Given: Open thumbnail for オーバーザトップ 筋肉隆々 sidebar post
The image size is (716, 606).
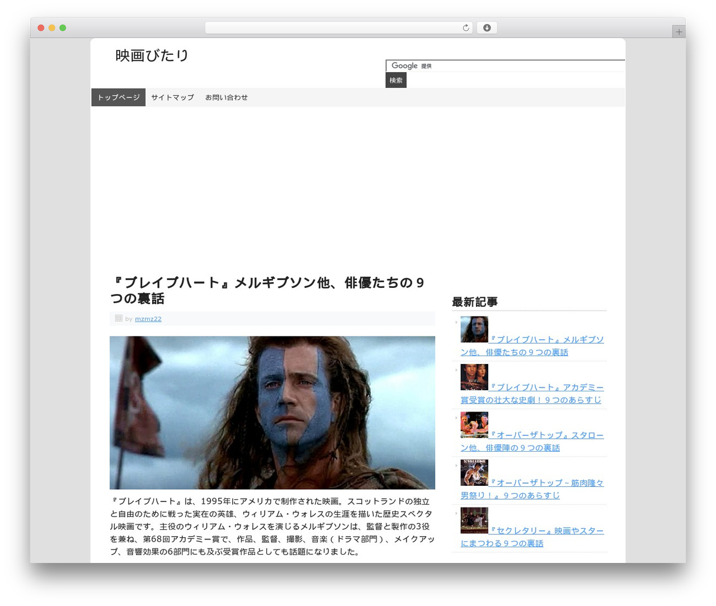Looking at the screenshot, I should [x=474, y=473].
